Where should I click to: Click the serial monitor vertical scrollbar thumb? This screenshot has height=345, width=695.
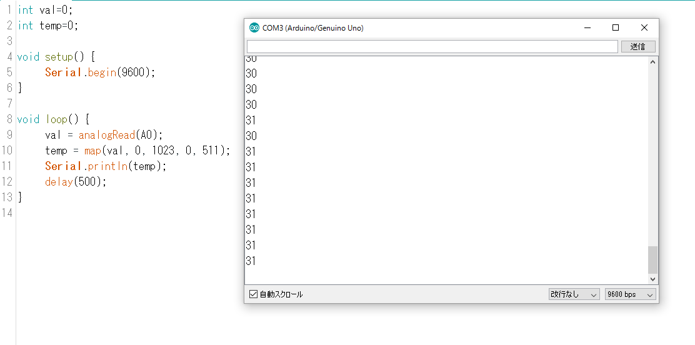tap(652, 260)
